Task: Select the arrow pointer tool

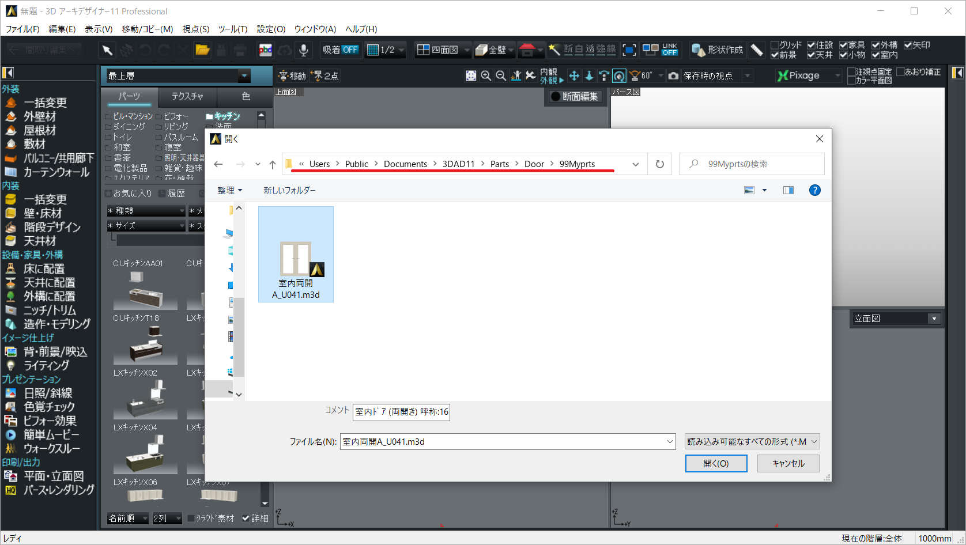Action: coord(107,50)
